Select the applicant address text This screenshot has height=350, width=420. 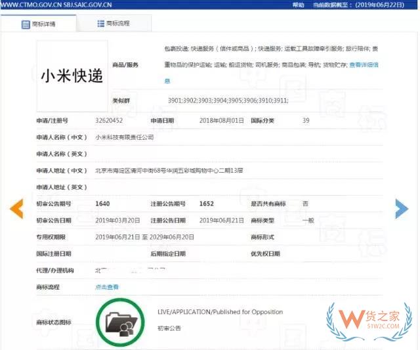(169, 171)
